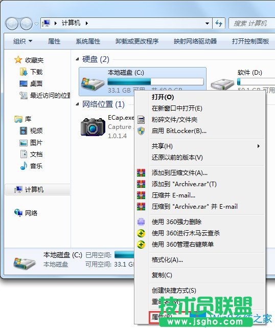Click WinRAR icon beside 压缩到 "Archive.rar" 并 E-mail
The height and width of the screenshot is (330, 275).
click(x=141, y=207)
